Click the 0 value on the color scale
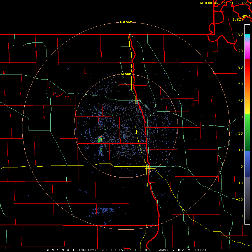 (x=242, y=167)
